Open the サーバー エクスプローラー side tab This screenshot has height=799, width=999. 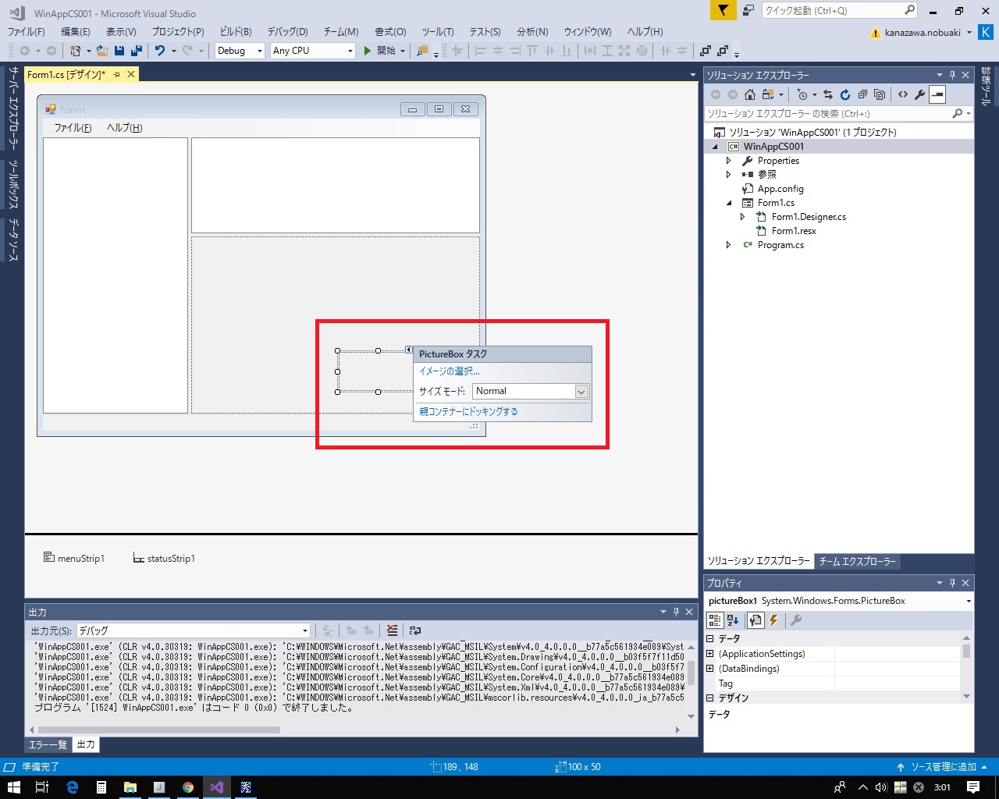13,108
